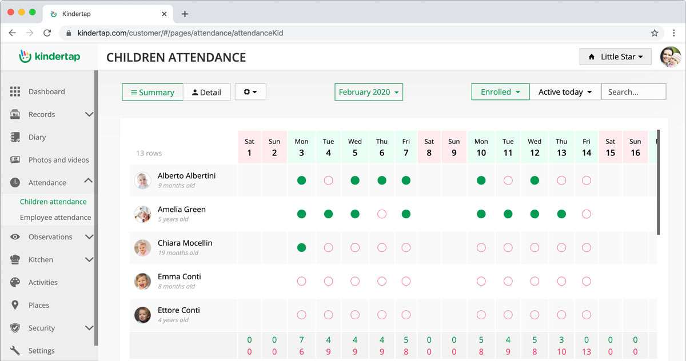The width and height of the screenshot is (686, 361).
Task: Switch to the Detail tab
Action: pyautogui.click(x=207, y=91)
